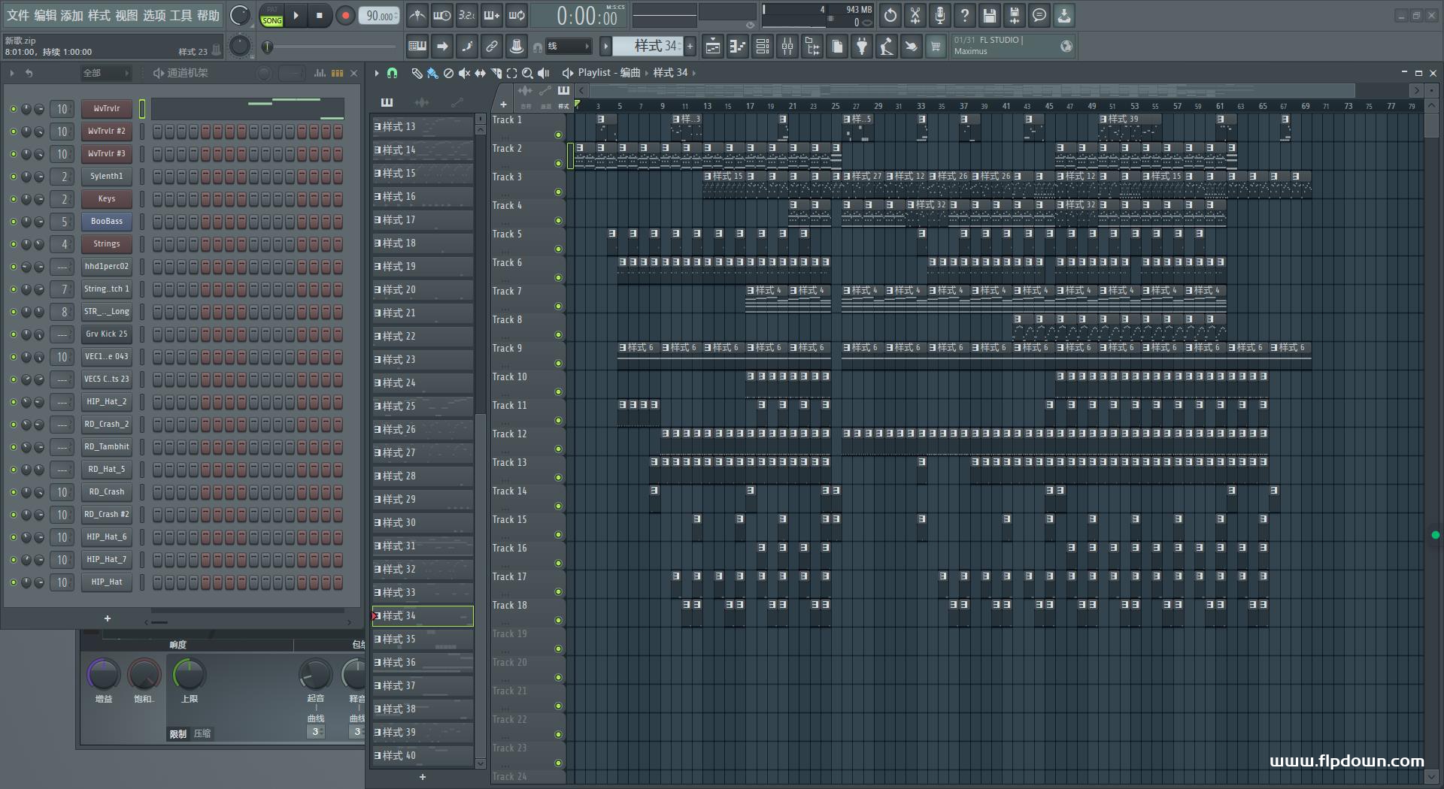Viewport: 1444px width, 789px height.
Task: Mute Track 9 using its green dot
Action: pos(558,364)
